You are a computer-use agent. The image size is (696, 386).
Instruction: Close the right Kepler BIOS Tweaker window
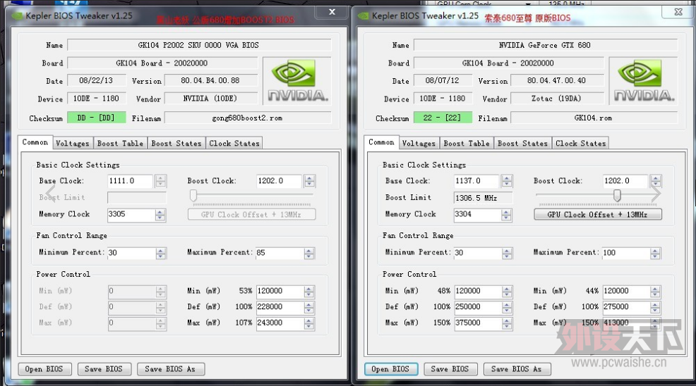tap(678, 12)
